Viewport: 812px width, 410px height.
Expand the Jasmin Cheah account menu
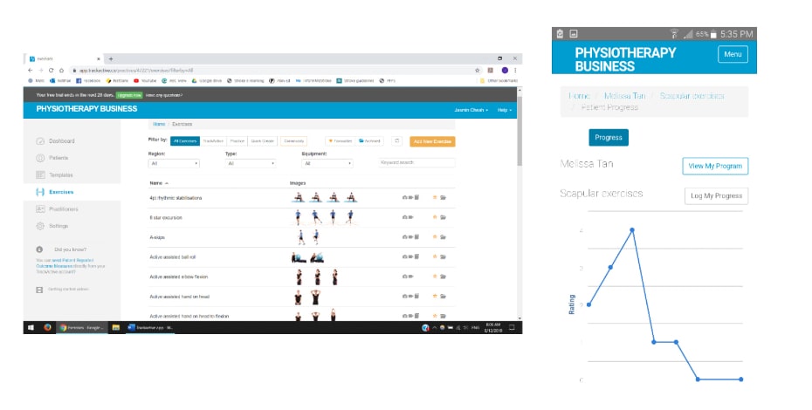471,110
